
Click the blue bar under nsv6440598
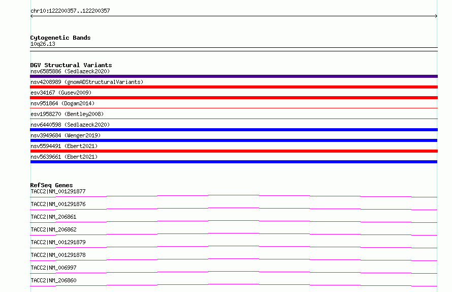click(234, 130)
